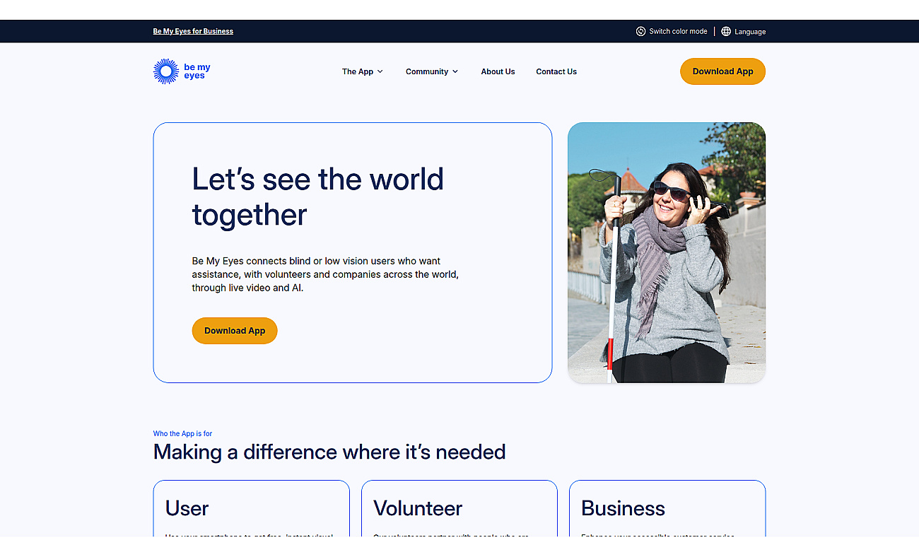Image resolution: width=919 pixels, height=557 pixels.
Task: Expand the Community menu chevron
Action: click(x=455, y=71)
